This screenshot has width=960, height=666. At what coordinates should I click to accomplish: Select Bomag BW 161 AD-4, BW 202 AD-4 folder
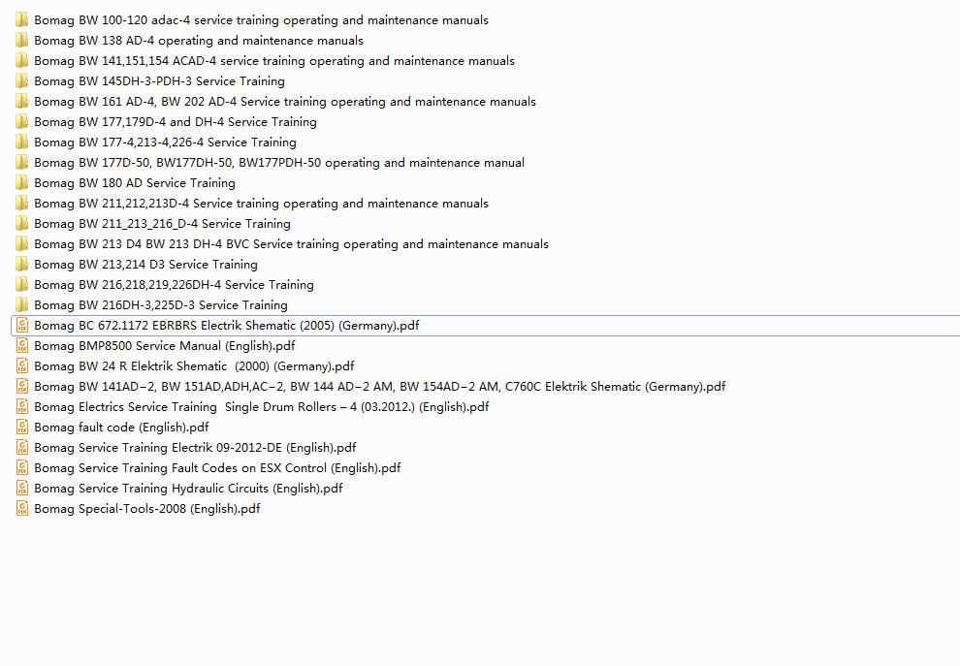(x=284, y=102)
